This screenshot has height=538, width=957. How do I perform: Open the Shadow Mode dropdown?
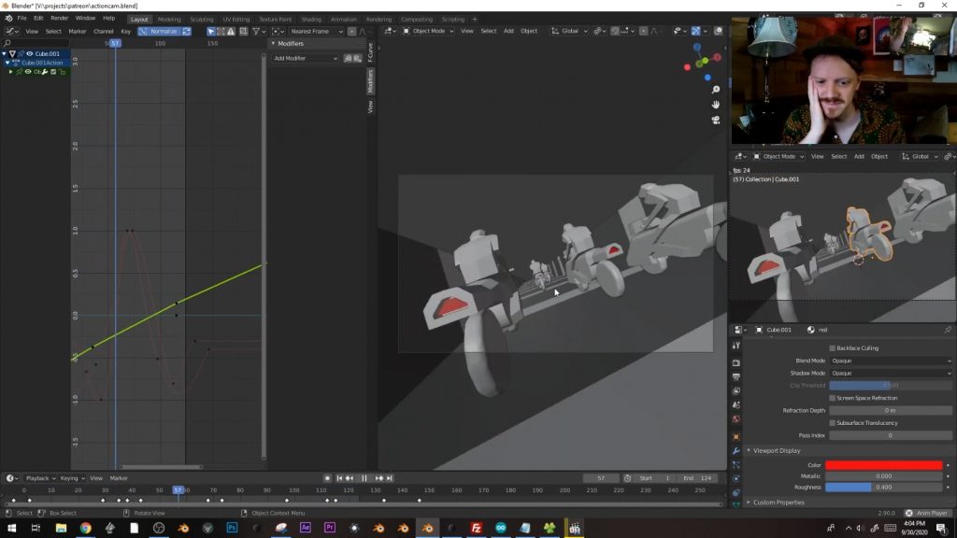coord(891,374)
